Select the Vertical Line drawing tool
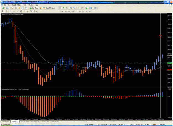173x126 pixels. 11,11
